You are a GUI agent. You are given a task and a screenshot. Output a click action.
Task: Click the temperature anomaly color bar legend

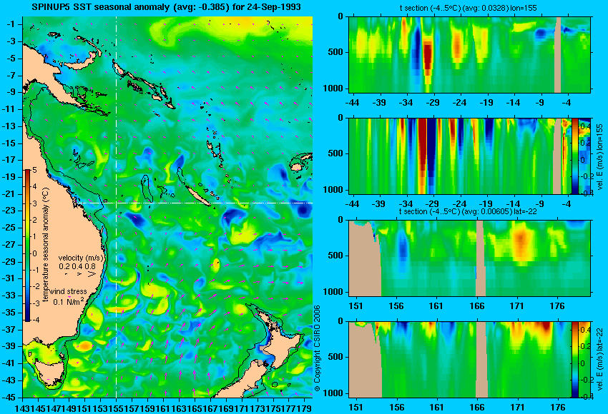(28, 246)
